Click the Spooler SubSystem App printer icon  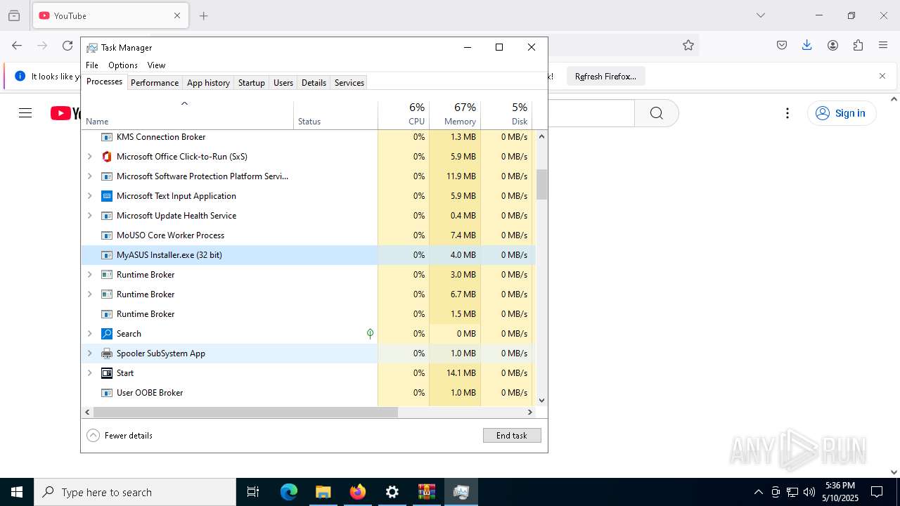pos(107,353)
